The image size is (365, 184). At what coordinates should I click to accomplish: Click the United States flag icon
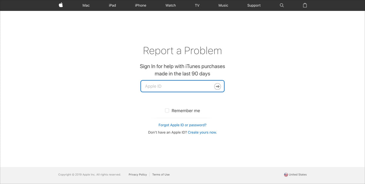(x=286, y=175)
